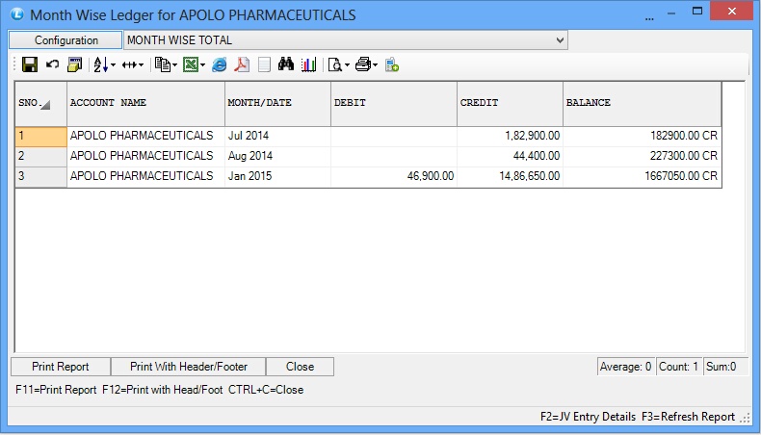Viewport: 761px width, 435px height.
Task: Click the Jan 2015 month cell
Action: (x=277, y=176)
